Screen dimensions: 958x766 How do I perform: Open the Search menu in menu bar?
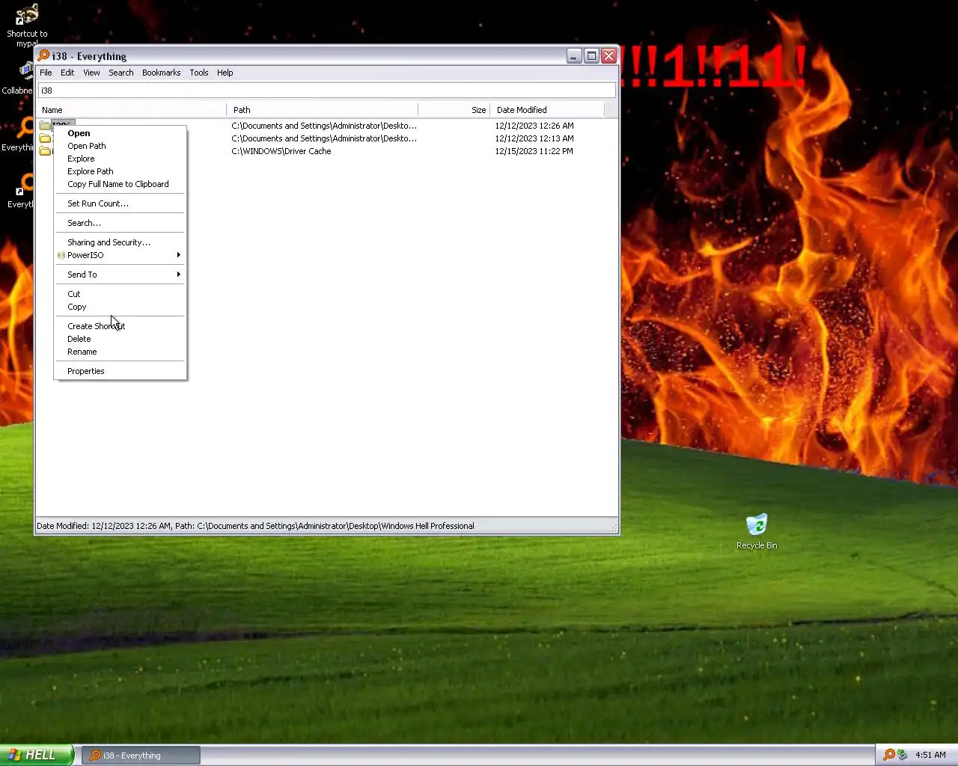pos(121,73)
